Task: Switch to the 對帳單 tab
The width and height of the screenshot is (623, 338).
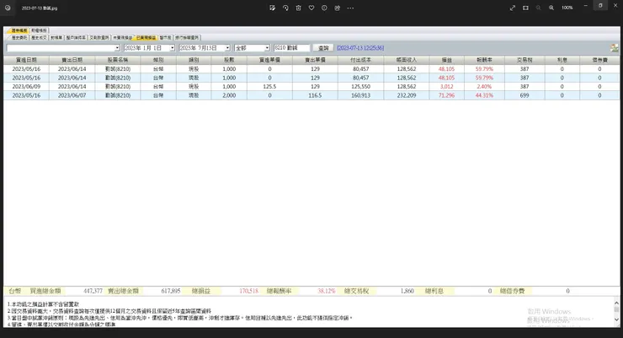Action: (x=56, y=37)
